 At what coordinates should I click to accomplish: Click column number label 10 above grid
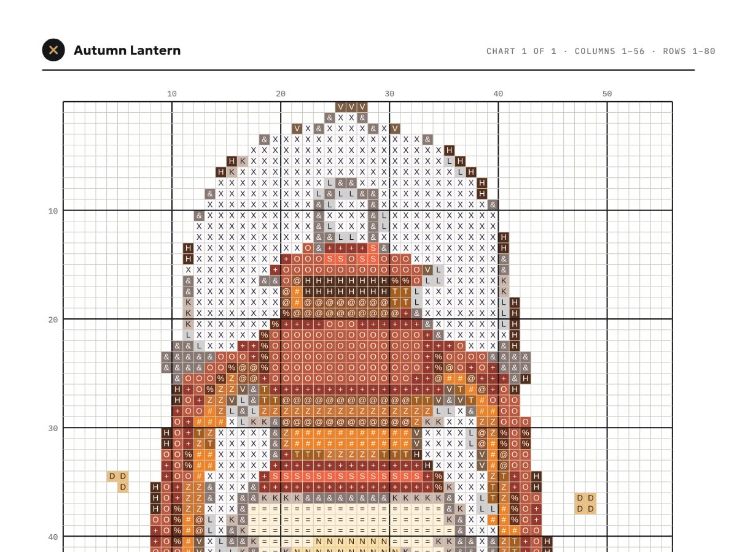(x=172, y=94)
